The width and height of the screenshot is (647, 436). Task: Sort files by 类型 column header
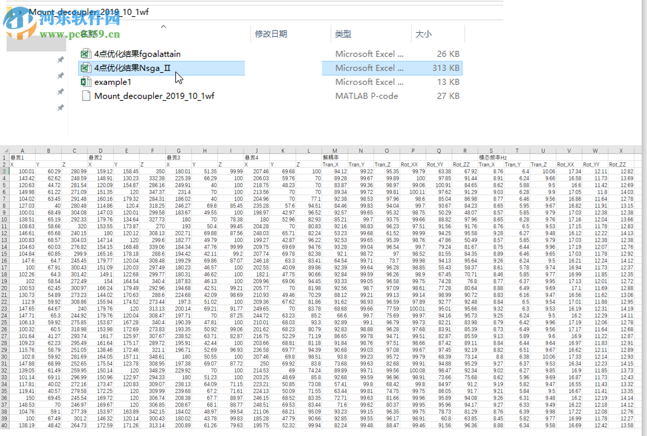343,34
